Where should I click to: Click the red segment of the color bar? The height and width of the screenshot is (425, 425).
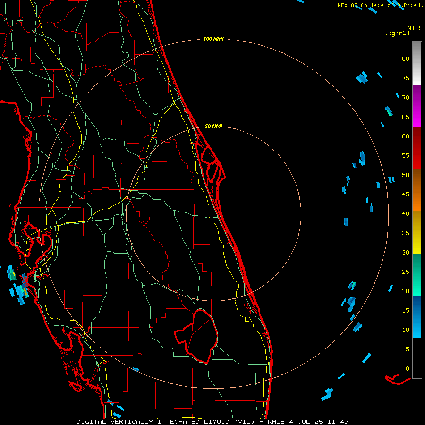(417, 148)
